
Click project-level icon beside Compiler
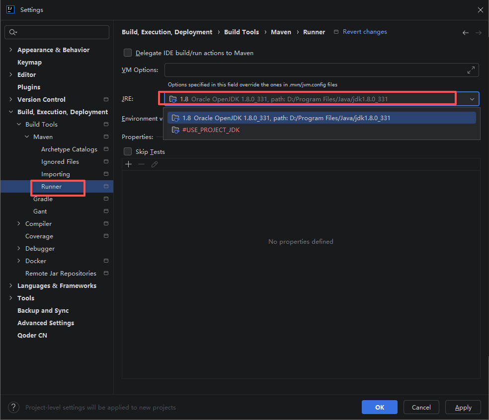[106, 223]
